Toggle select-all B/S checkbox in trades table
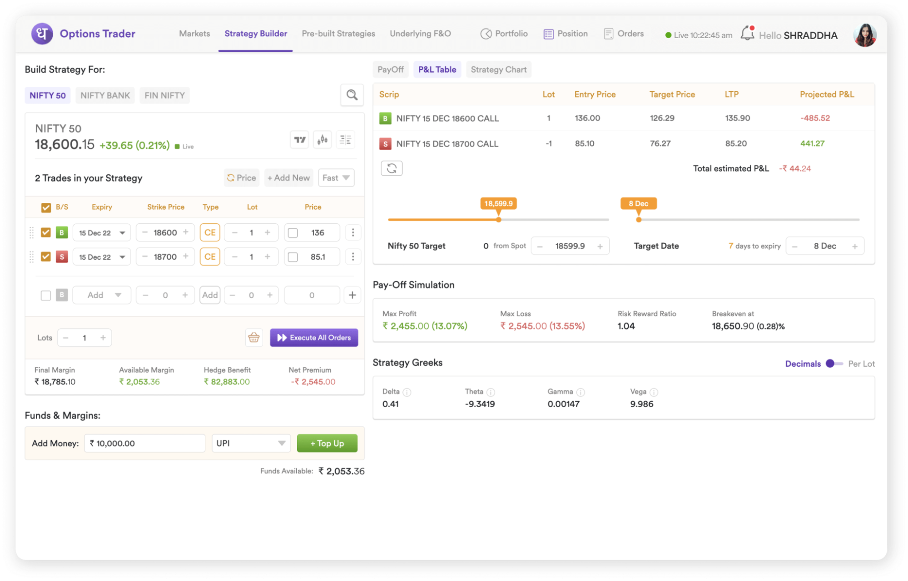This screenshot has height=581, width=908. click(x=46, y=207)
